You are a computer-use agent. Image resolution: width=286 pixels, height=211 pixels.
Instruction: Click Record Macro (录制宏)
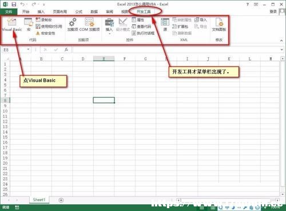(x=44, y=20)
